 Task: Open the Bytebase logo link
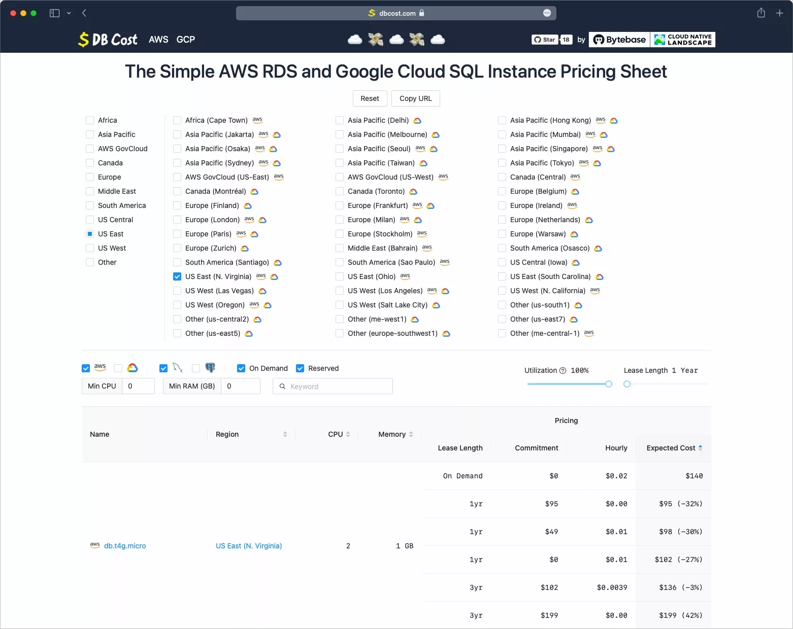pos(619,40)
